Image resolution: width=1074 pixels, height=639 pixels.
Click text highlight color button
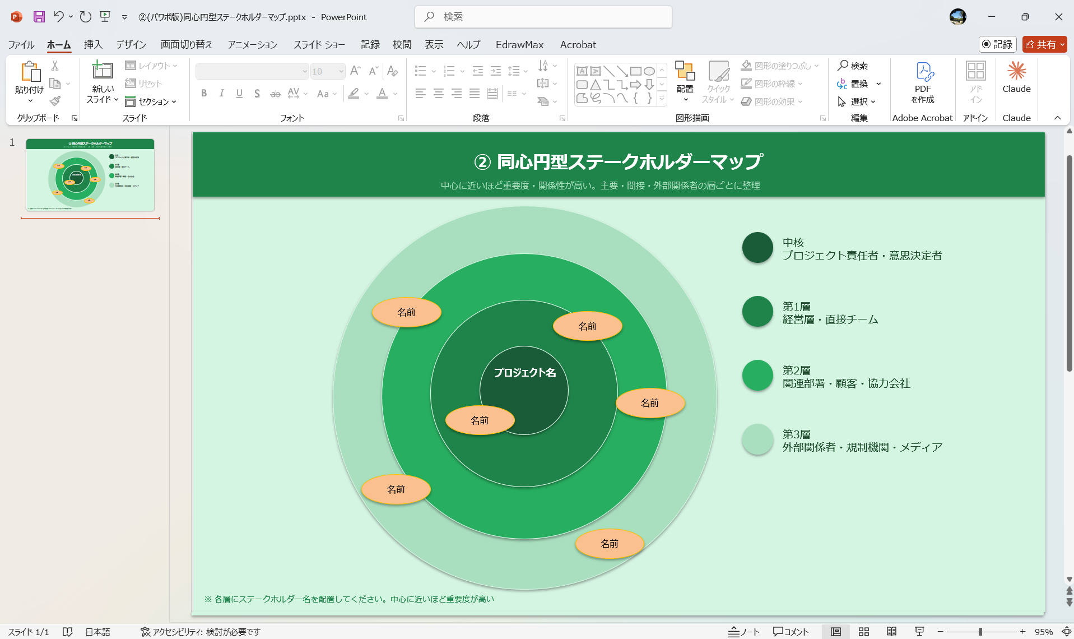point(354,94)
